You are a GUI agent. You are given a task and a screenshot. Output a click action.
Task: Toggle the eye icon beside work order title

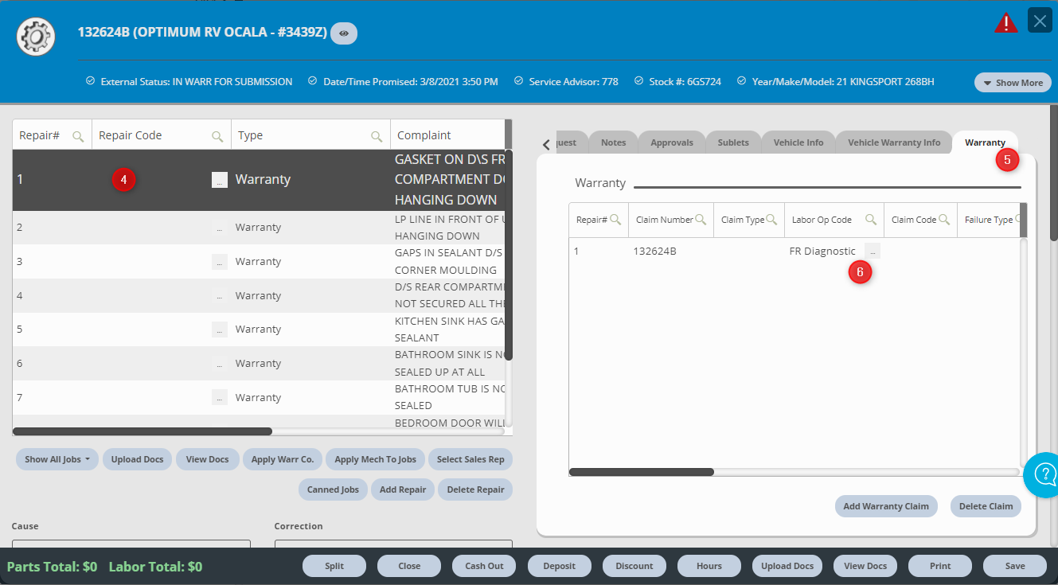(344, 33)
